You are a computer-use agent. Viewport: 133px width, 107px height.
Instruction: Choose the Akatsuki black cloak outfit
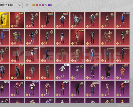click(107, 72)
